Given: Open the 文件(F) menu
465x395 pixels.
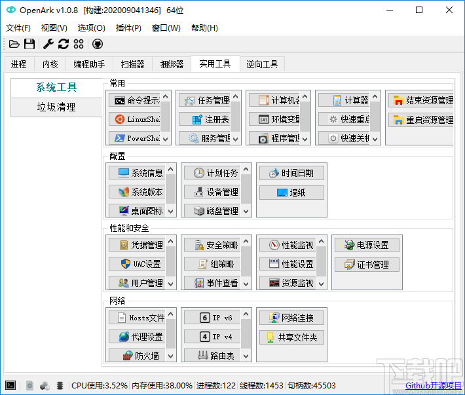Looking at the screenshot, I should click(x=18, y=28).
